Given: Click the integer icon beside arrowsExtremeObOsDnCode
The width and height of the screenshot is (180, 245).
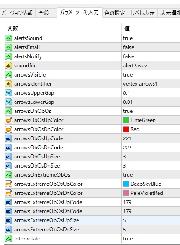Looking at the screenshot, I should (x=9, y=211).
